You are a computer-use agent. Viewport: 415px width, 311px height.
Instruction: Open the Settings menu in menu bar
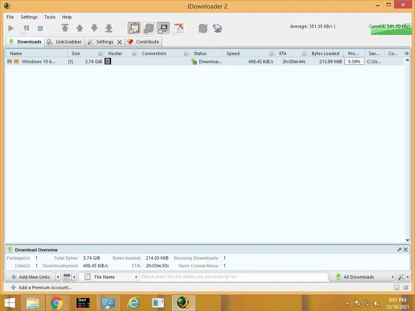coord(29,17)
